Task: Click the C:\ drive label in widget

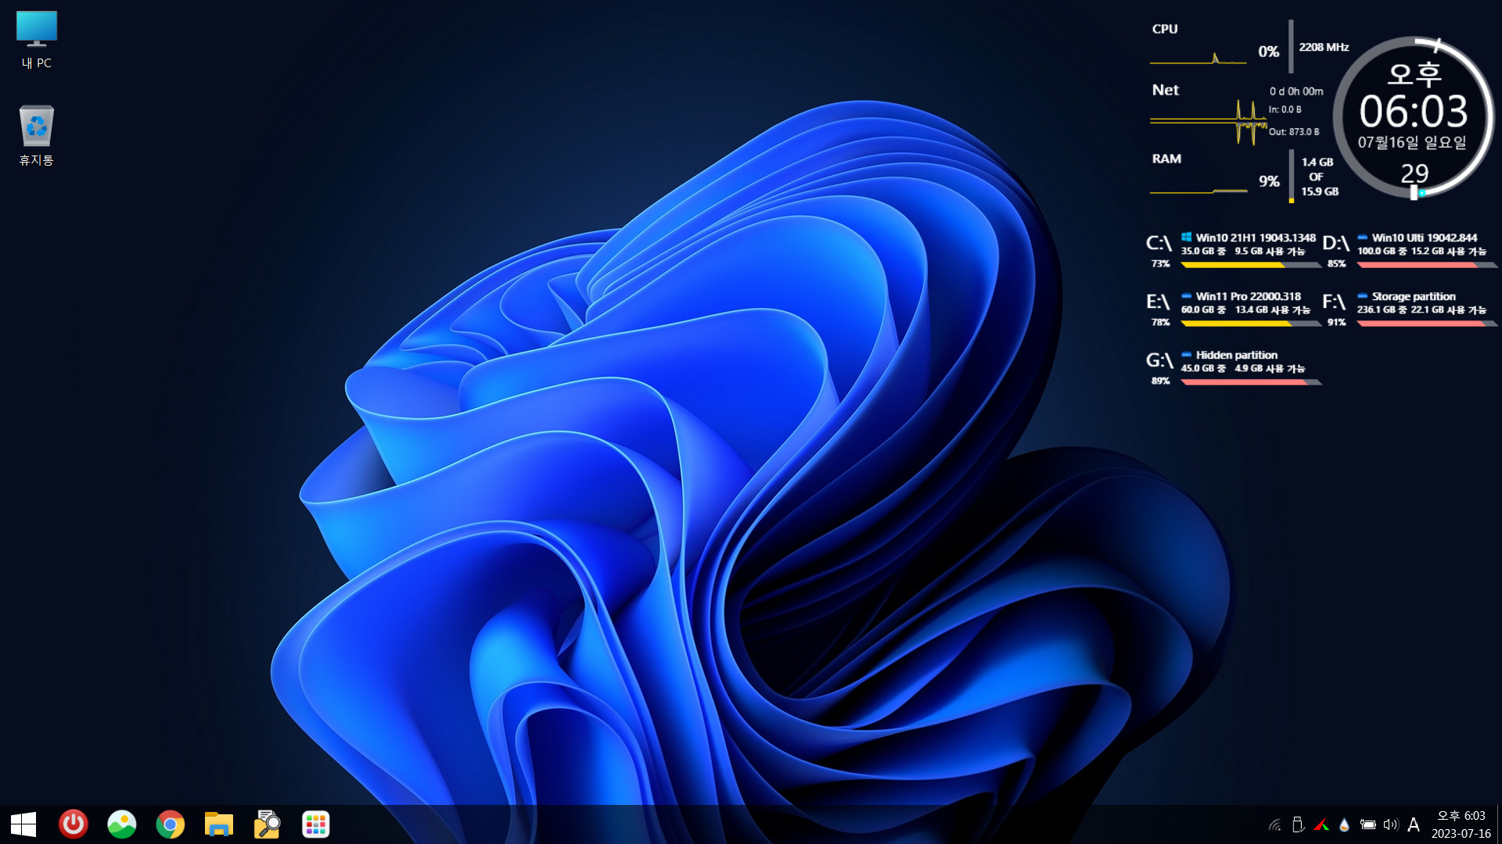Action: pyautogui.click(x=1159, y=243)
